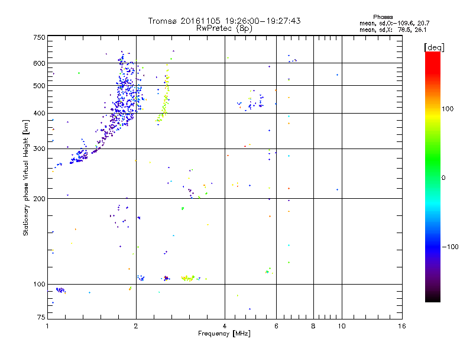Viewport: 473px width, 355px height.
Task: Click the x-axis tick label '8'
Action: [x=313, y=326]
